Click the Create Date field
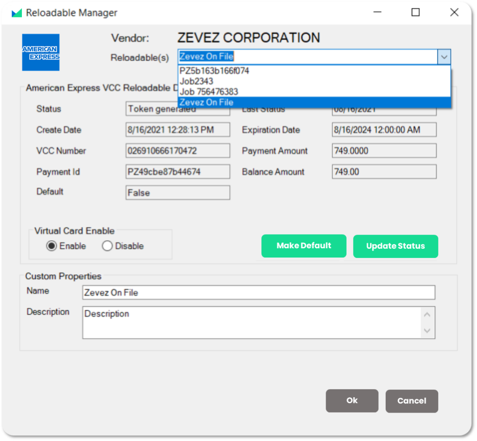Image resolution: width=477 pixels, height=441 pixels. (x=177, y=130)
